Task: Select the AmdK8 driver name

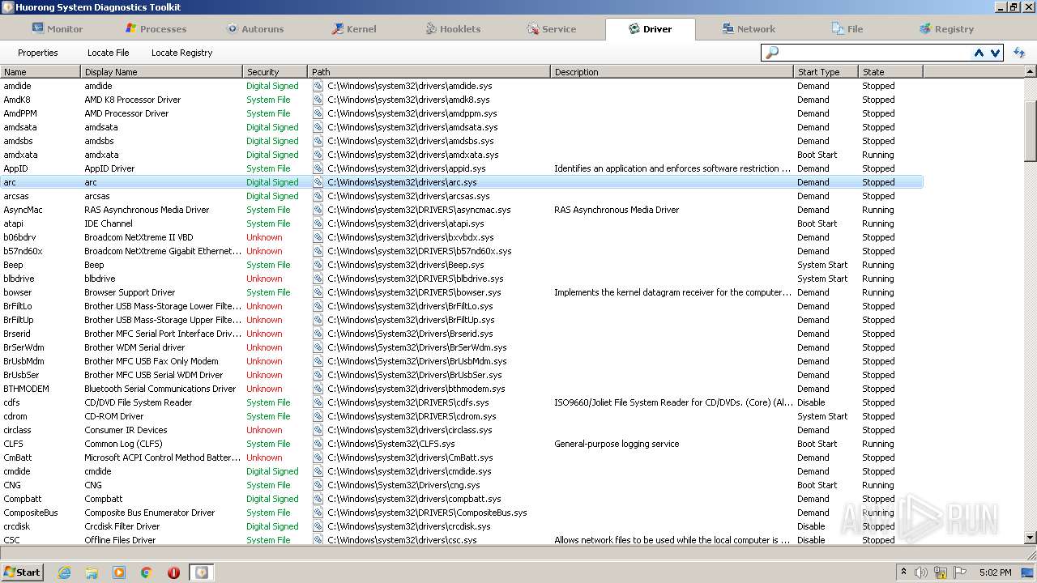Action: pyautogui.click(x=17, y=100)
